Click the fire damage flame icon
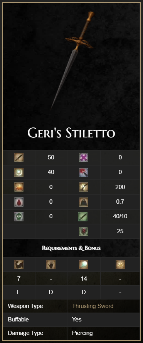The width and height of the screenshot is (143, 343). pyautogui.click(x=19, y=187)
